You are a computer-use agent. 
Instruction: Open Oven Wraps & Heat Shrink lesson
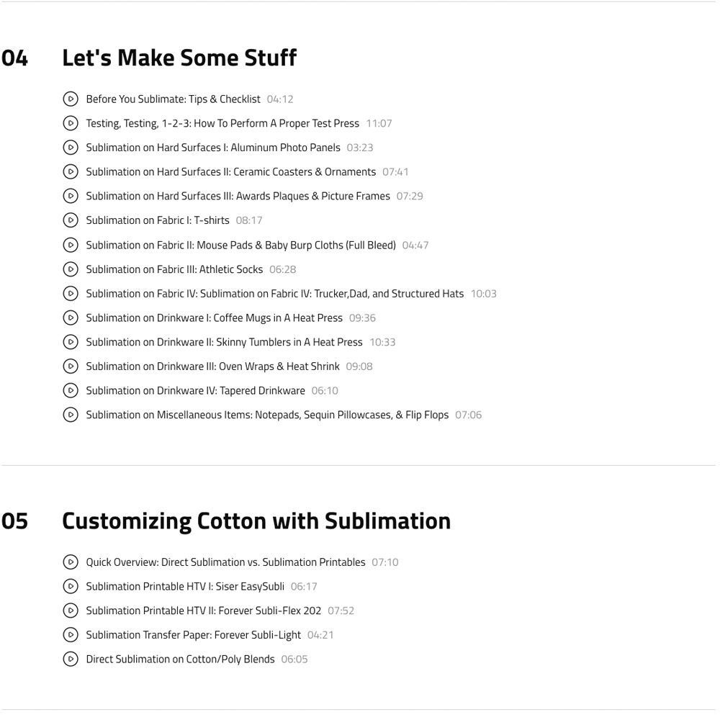point(212,366)
